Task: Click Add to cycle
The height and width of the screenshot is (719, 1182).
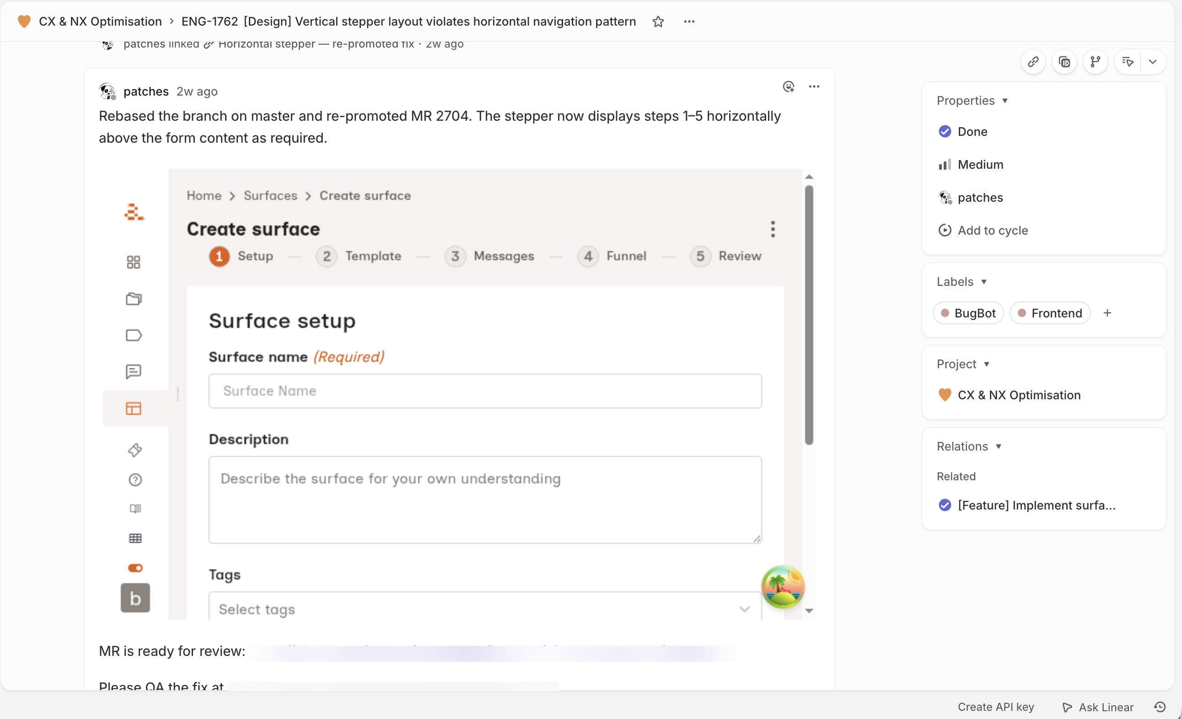Action: 983,230
